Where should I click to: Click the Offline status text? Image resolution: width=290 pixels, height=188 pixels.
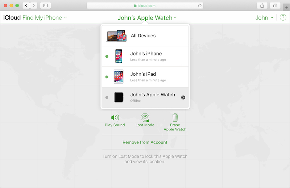[x=135, y=101]
